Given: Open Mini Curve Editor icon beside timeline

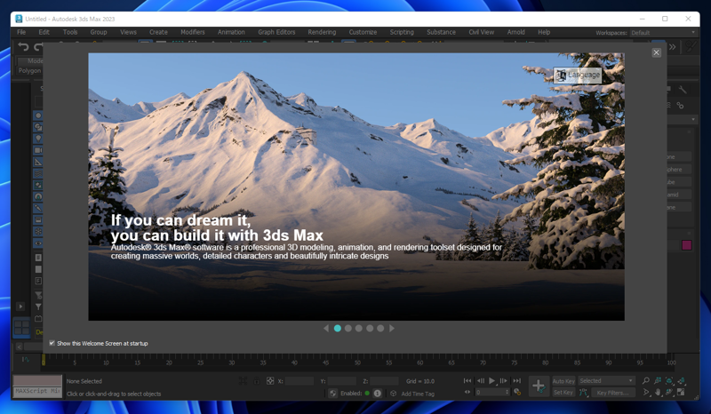Looking at the screenshot, I should coord(26,360).
